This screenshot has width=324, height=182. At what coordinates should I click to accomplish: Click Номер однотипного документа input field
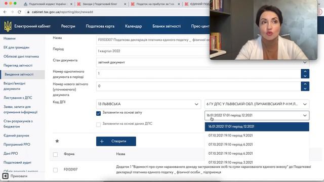198,74
